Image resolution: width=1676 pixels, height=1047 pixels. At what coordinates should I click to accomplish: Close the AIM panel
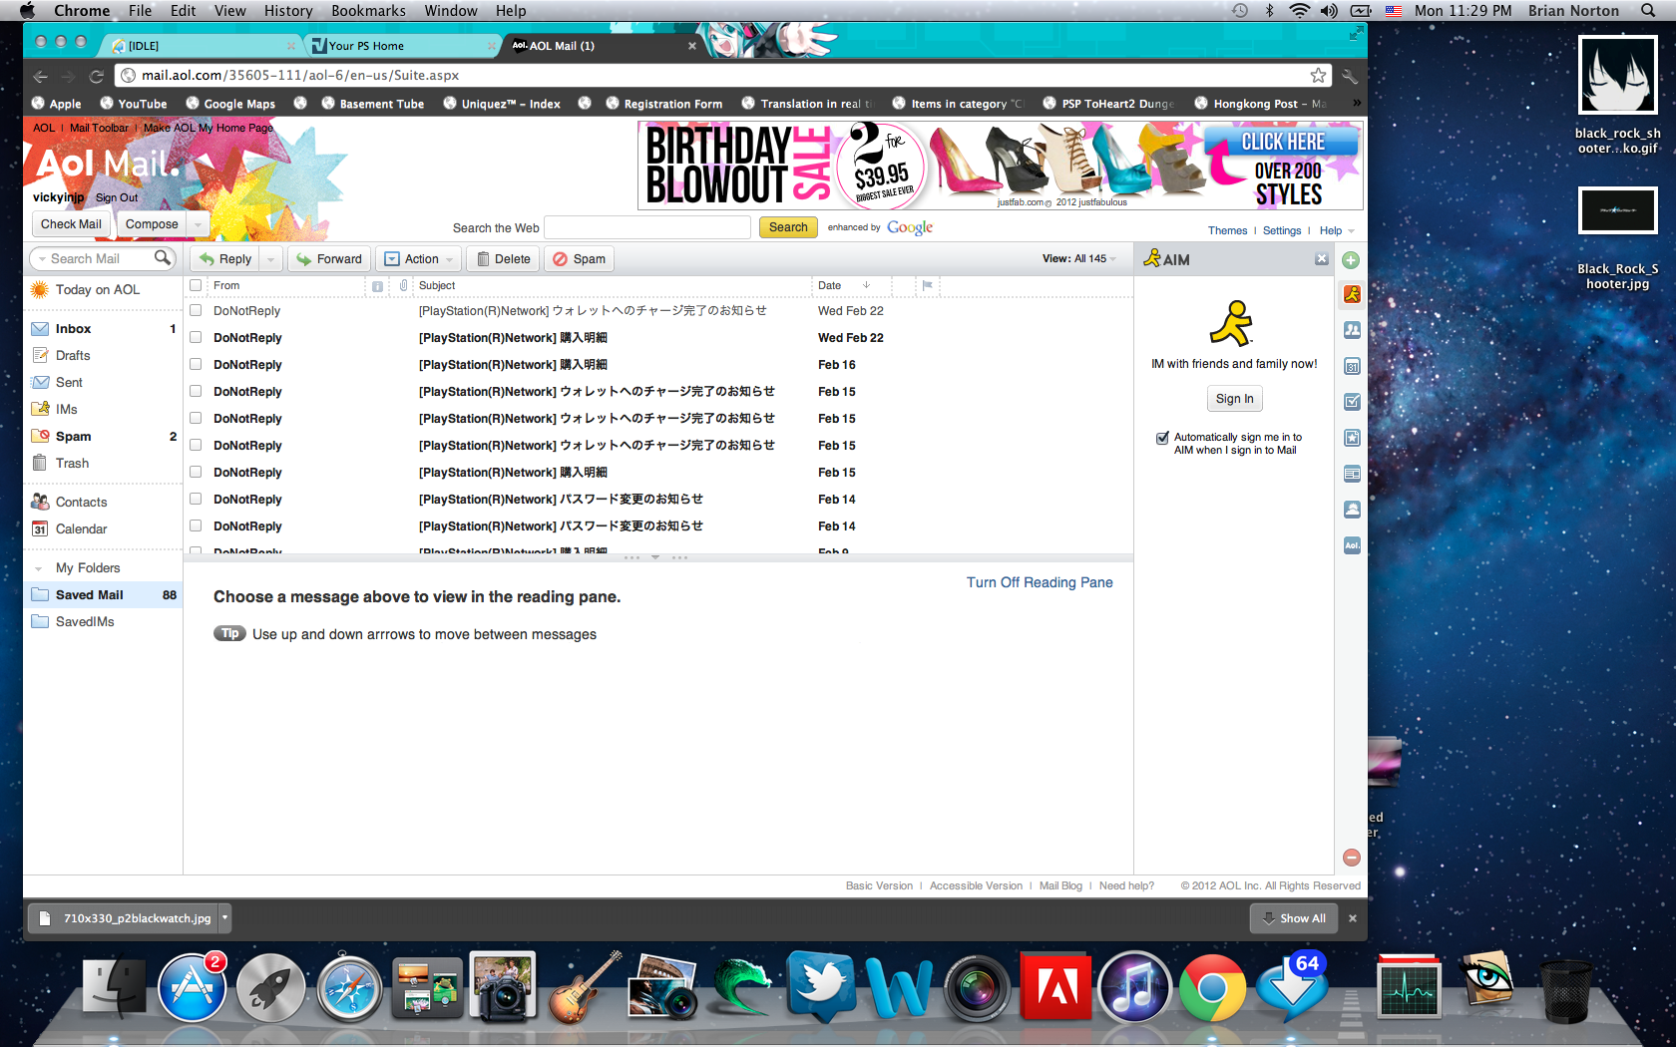pos(1322,259)
